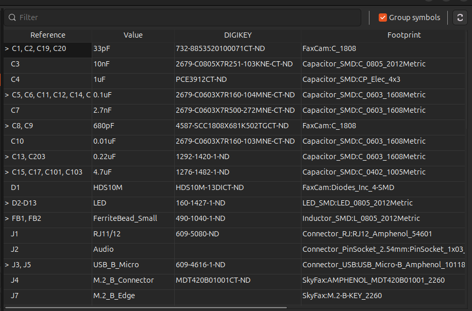Click the refresh grouping icon button

click(460, 18)
